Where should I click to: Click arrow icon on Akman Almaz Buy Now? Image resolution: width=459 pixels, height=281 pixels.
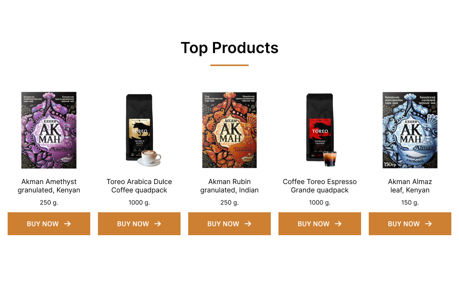coord(428,224)
